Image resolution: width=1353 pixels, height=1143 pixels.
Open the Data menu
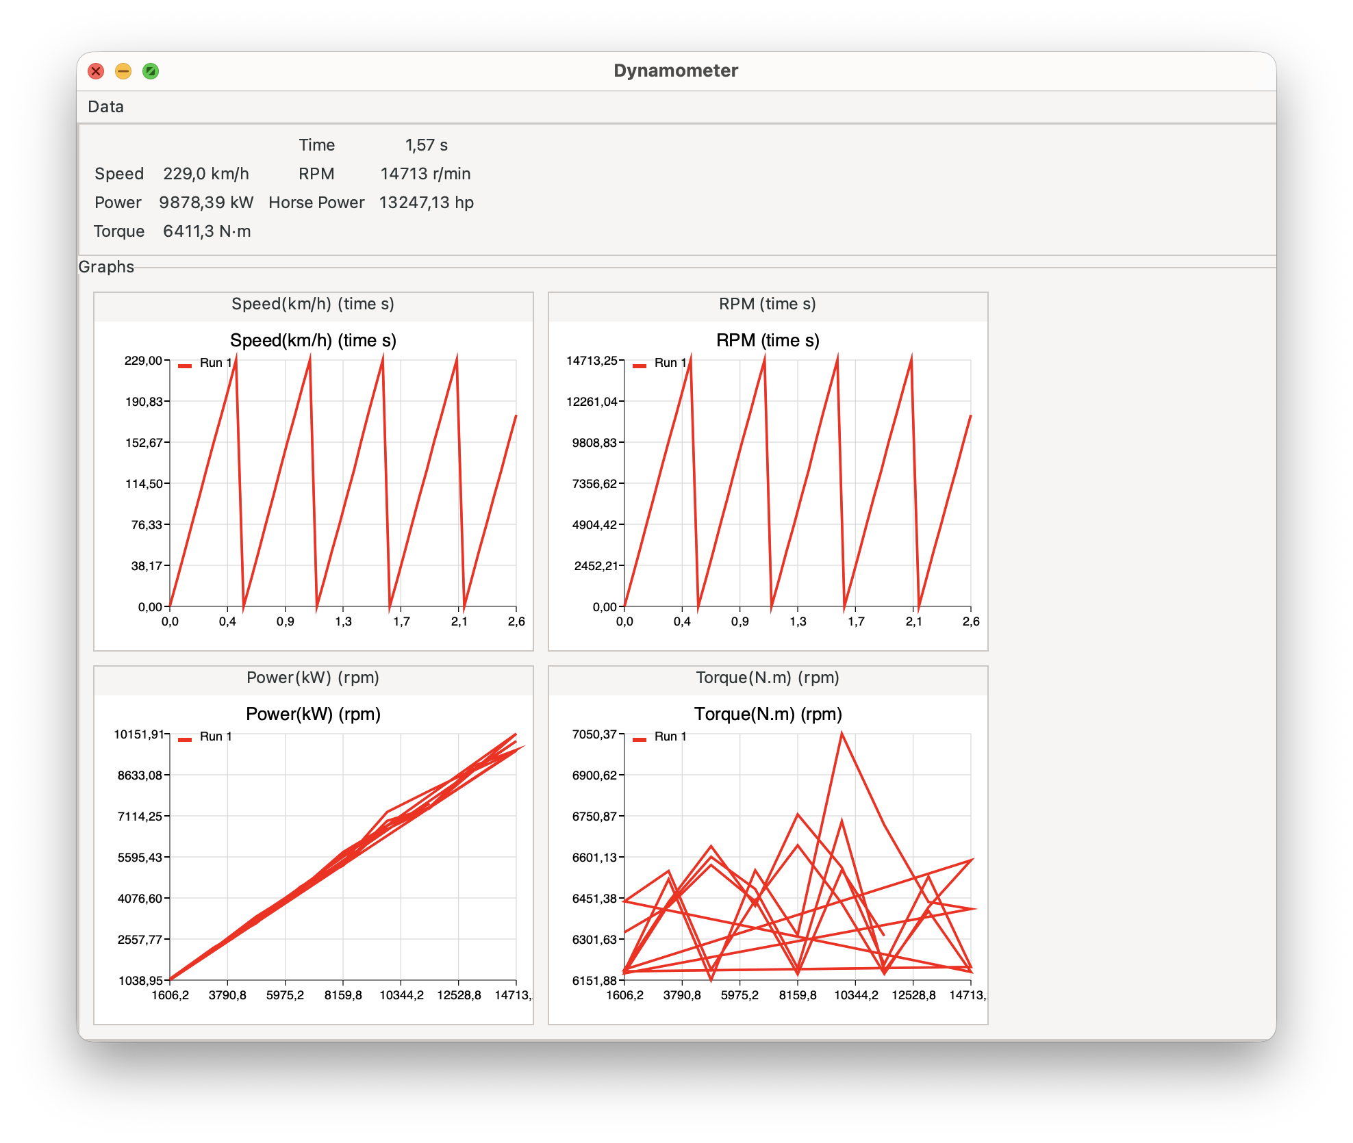point(105,107)
